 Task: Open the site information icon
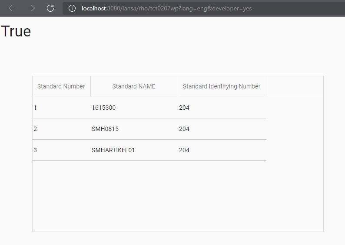[72, 8]
